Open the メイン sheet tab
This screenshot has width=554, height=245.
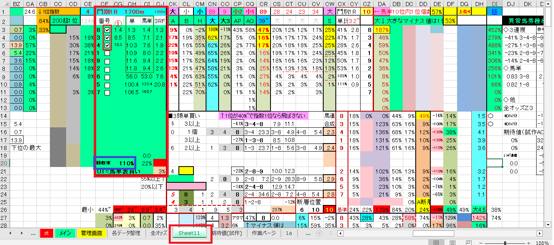click(x=65, y=233)
